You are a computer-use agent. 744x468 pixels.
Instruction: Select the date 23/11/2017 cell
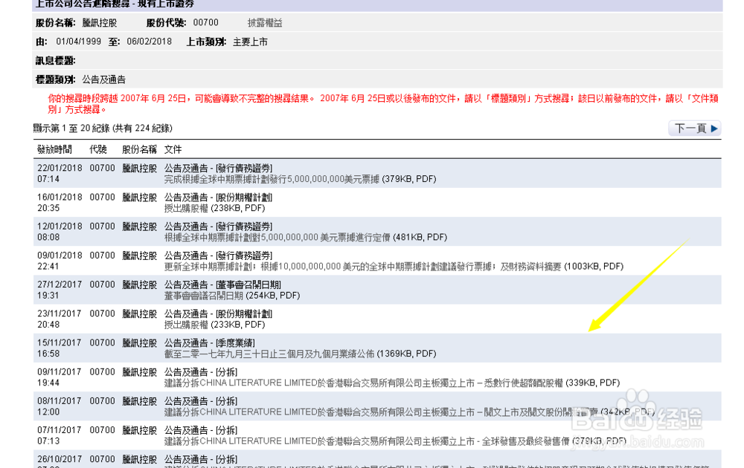pyautogui.click(x=60, y=319)
